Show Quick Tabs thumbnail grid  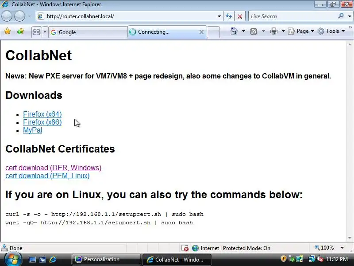coord(36,32)
